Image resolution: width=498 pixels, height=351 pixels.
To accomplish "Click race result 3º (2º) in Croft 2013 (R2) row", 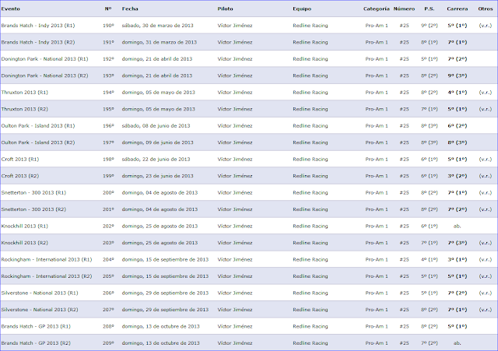I will pos(458,176).
